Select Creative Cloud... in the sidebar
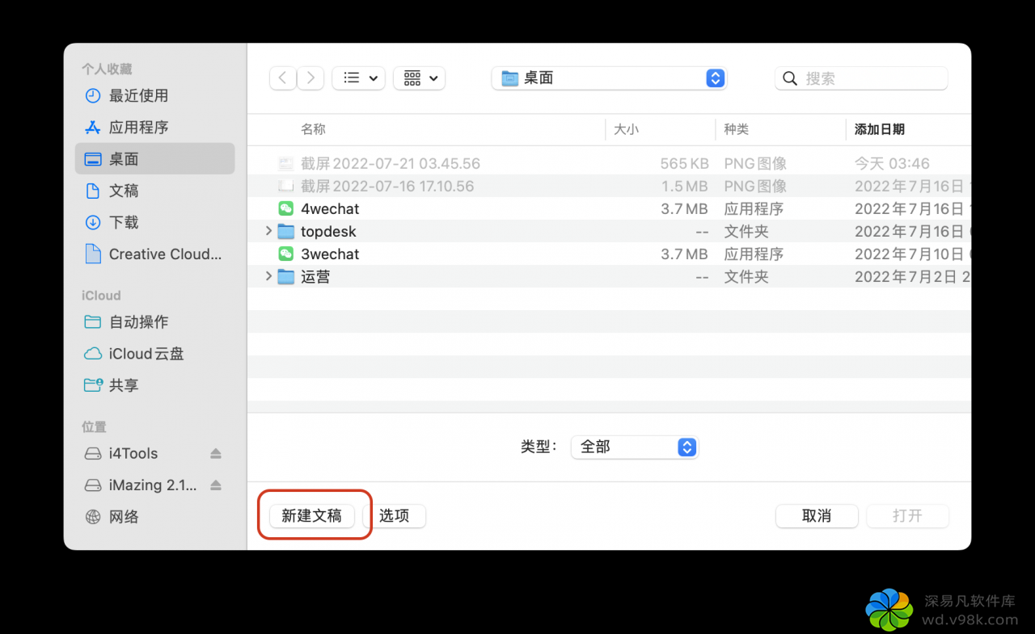1035x634 pixels. coord(155,254)
